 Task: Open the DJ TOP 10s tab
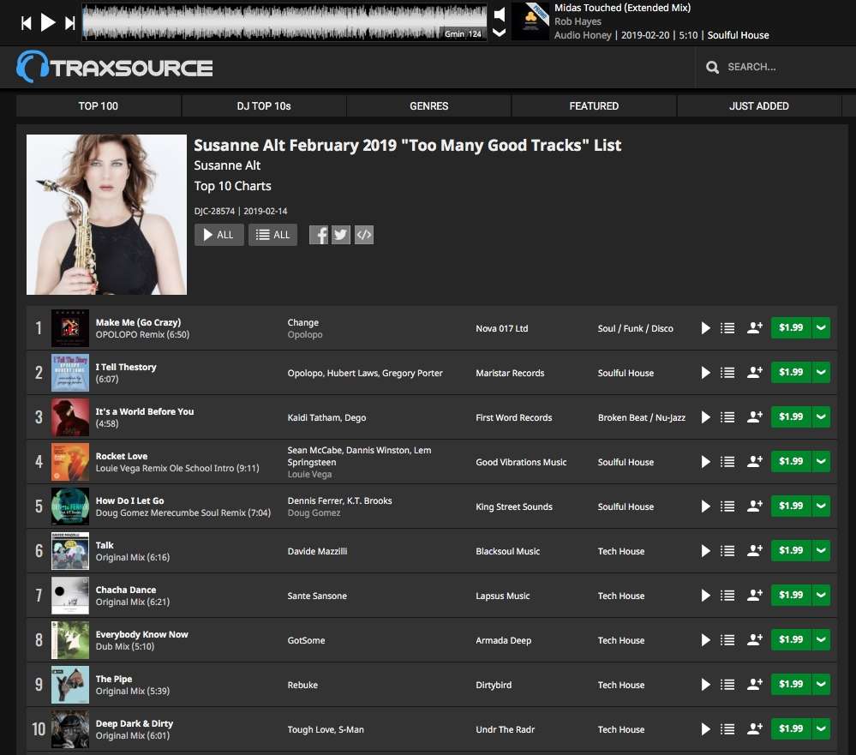point(264,106)
